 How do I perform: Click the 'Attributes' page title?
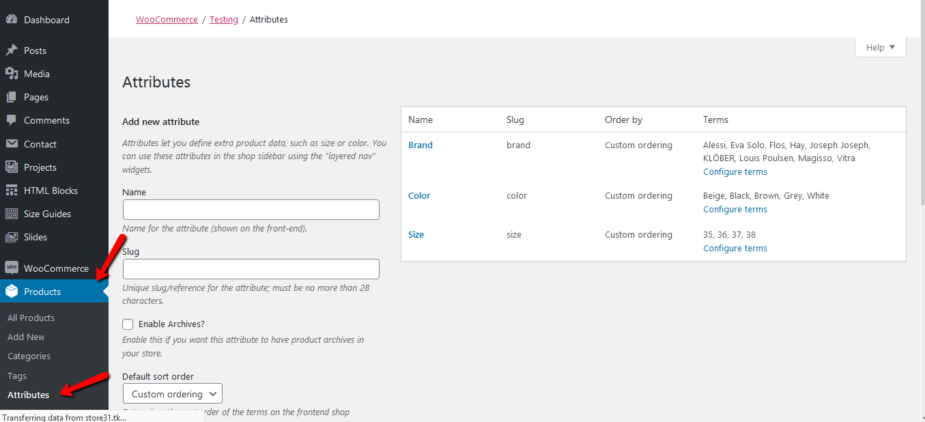(x=156, y=82)
